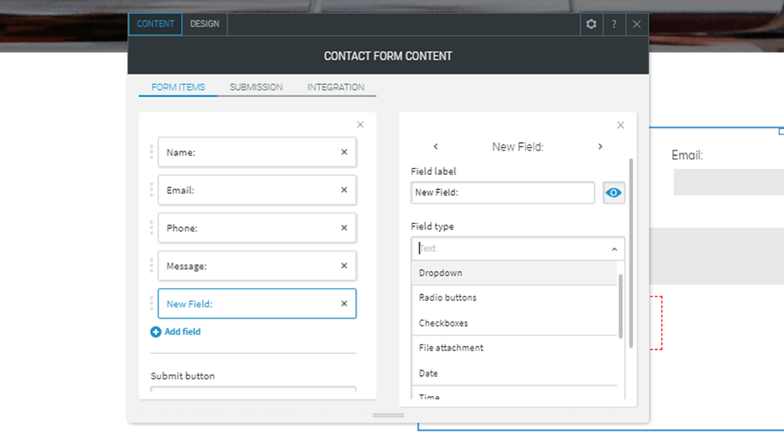Go to next field with right arrow
Viewport: 784px width, 443px height.
coord(600,147)
